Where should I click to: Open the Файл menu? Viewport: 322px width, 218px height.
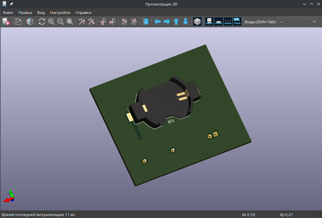click(8, 12)
